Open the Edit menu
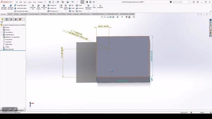Viewport: 212px width, 119px height. click(x=21, y=2)
